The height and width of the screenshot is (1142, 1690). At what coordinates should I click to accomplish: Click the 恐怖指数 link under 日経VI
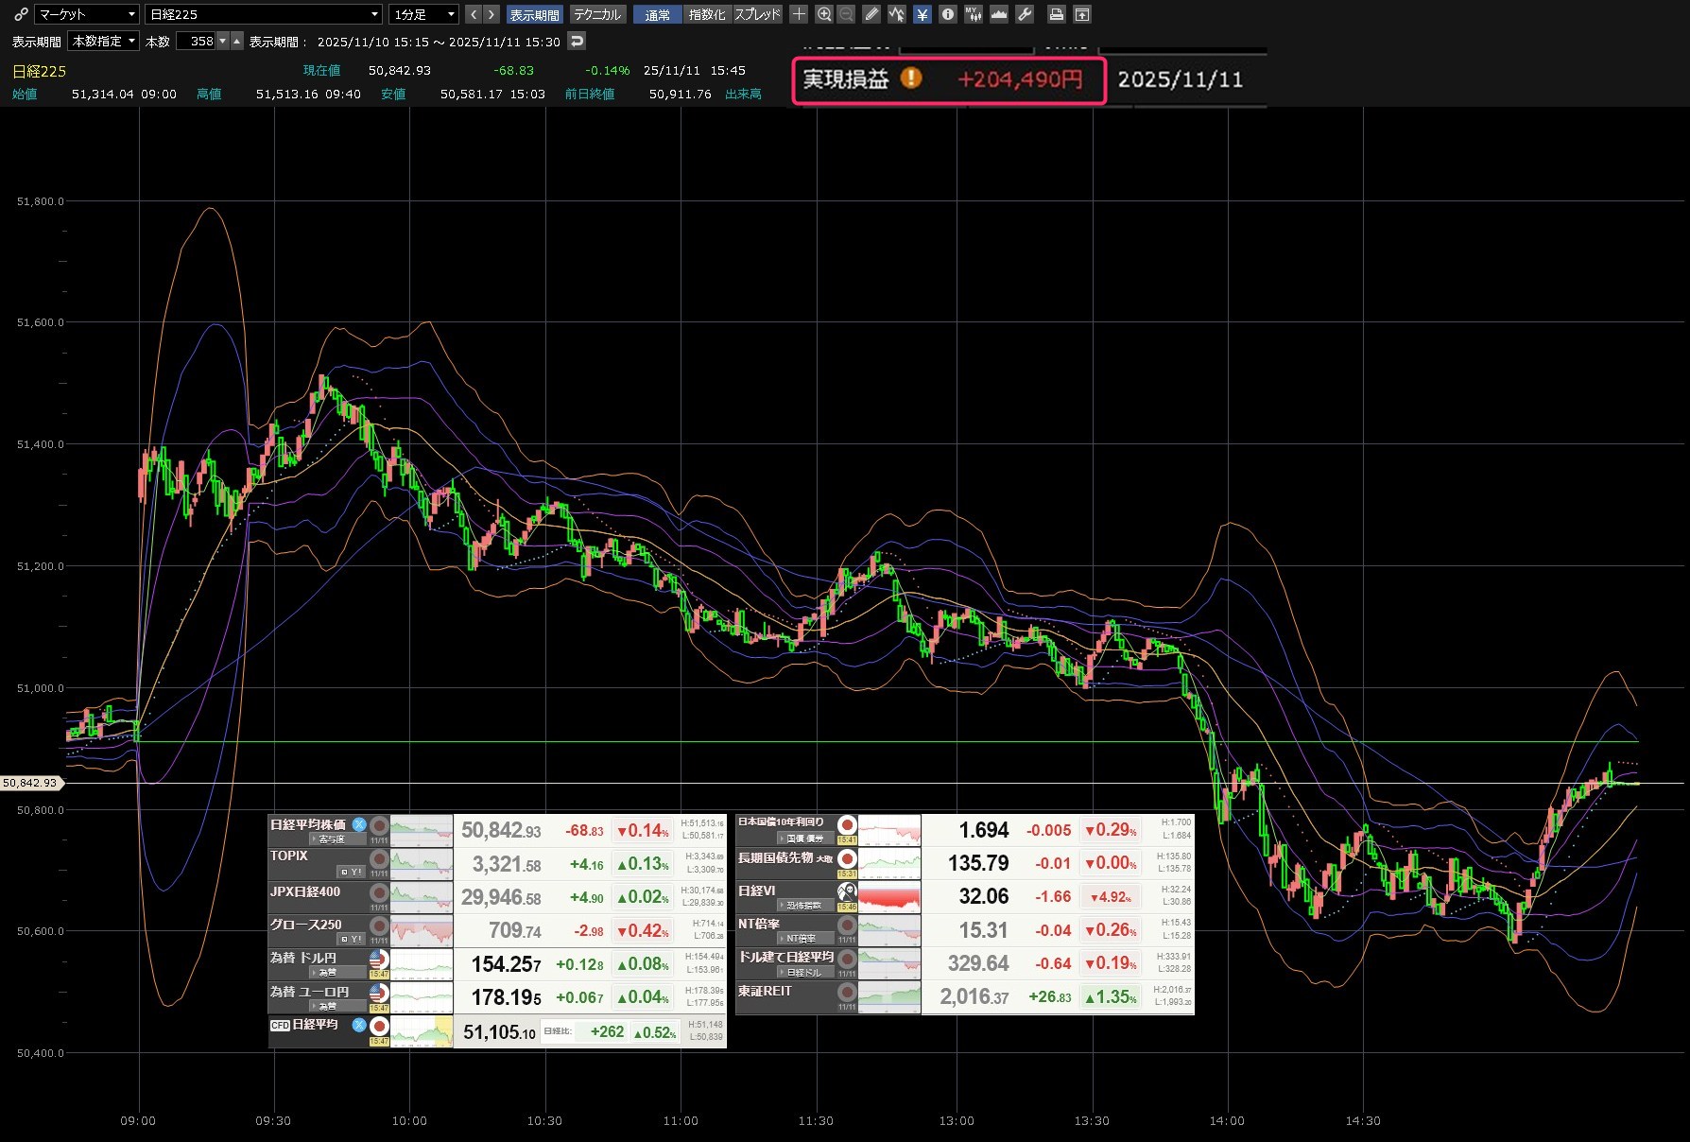(x=803, y=906)
